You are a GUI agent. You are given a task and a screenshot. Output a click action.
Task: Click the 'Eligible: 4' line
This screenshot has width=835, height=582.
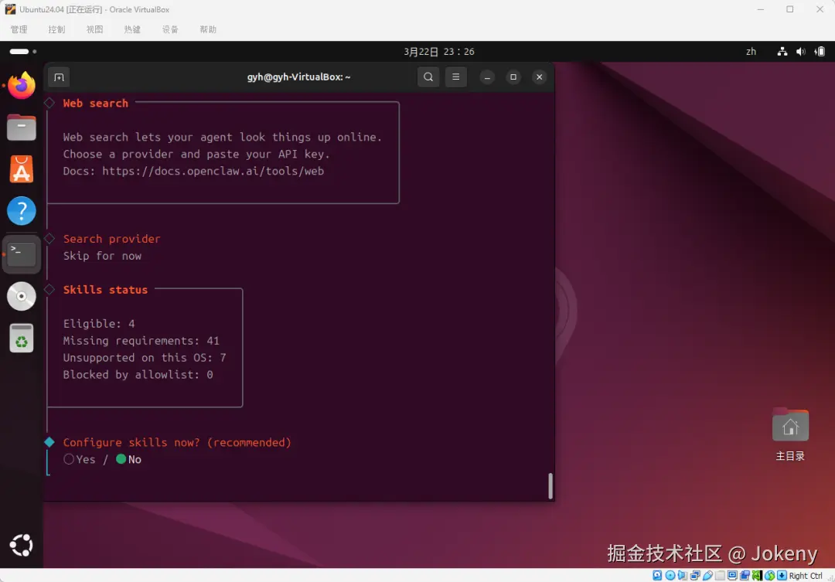tap(99, 324)
